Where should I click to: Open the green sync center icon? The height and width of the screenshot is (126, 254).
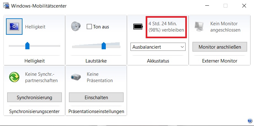tap(14, 77)
